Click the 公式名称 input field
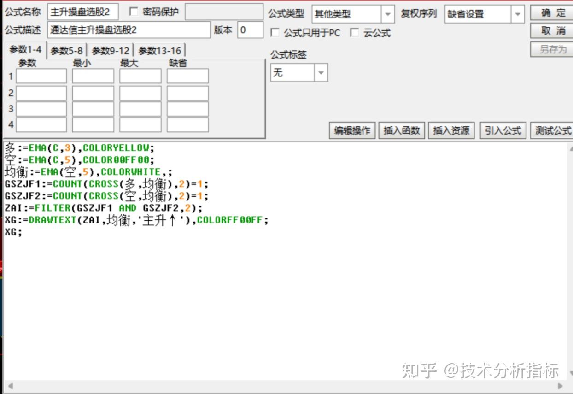 pos(83,11)
